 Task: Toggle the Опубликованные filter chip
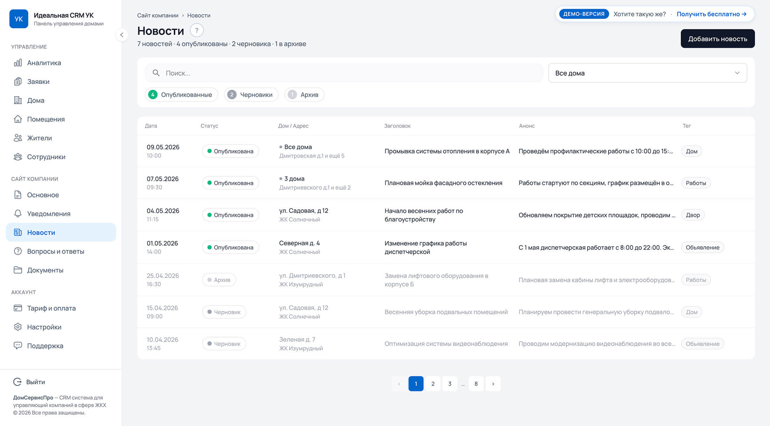click(x=181, y=95)
